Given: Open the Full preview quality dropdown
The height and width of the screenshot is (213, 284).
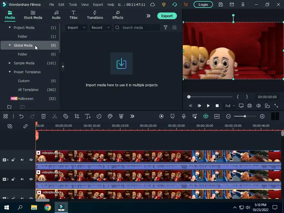Looking at the screenshot, I should coord(230,106).
